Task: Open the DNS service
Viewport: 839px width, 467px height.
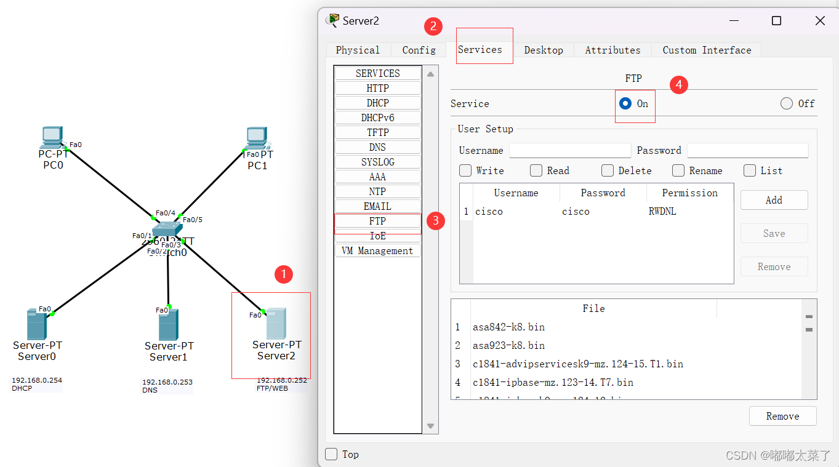Action: (x=378, y=147)
